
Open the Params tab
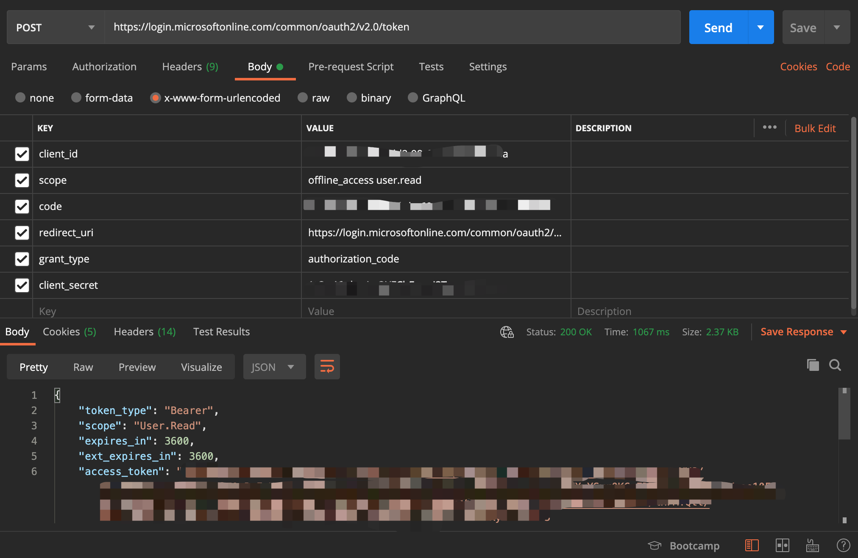point(29,66)
